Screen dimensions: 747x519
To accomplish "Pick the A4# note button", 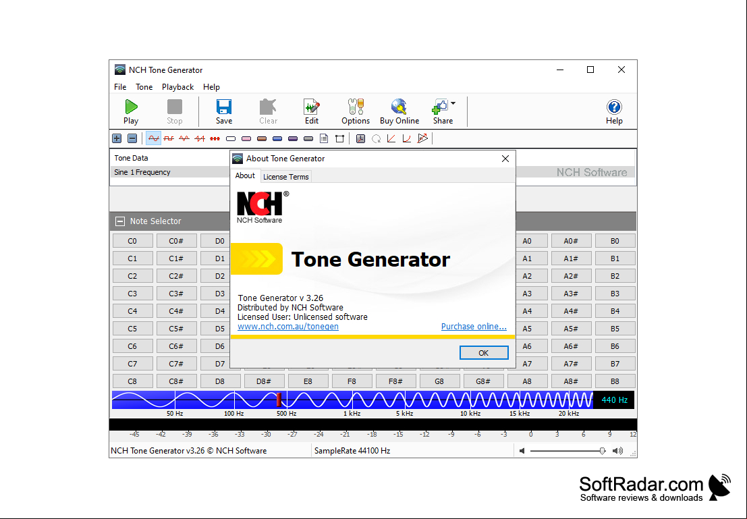I will point(571,311).
